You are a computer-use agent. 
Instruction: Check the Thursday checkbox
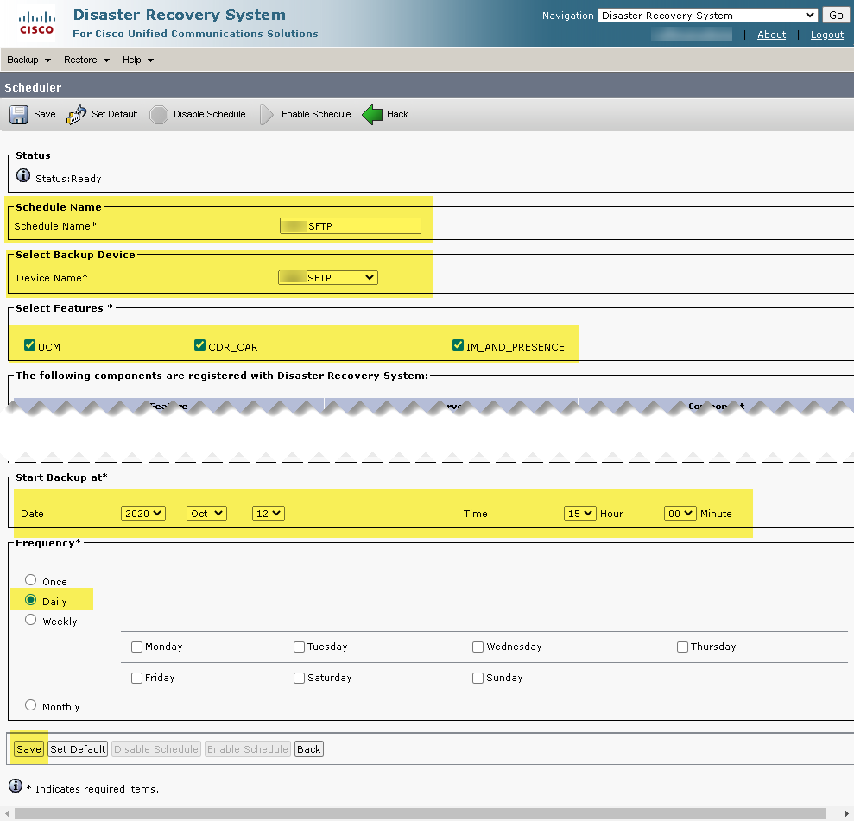(682, 647)
